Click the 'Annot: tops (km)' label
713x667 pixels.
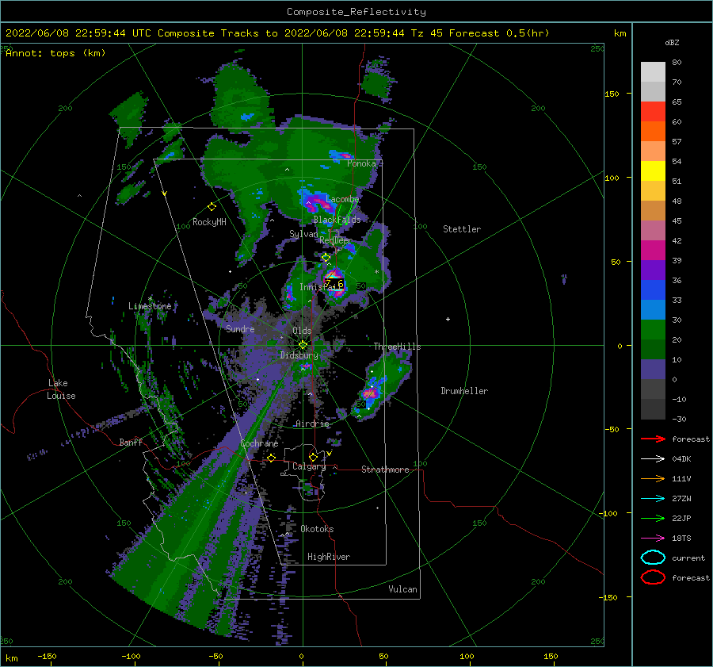[x=55, y=53]
